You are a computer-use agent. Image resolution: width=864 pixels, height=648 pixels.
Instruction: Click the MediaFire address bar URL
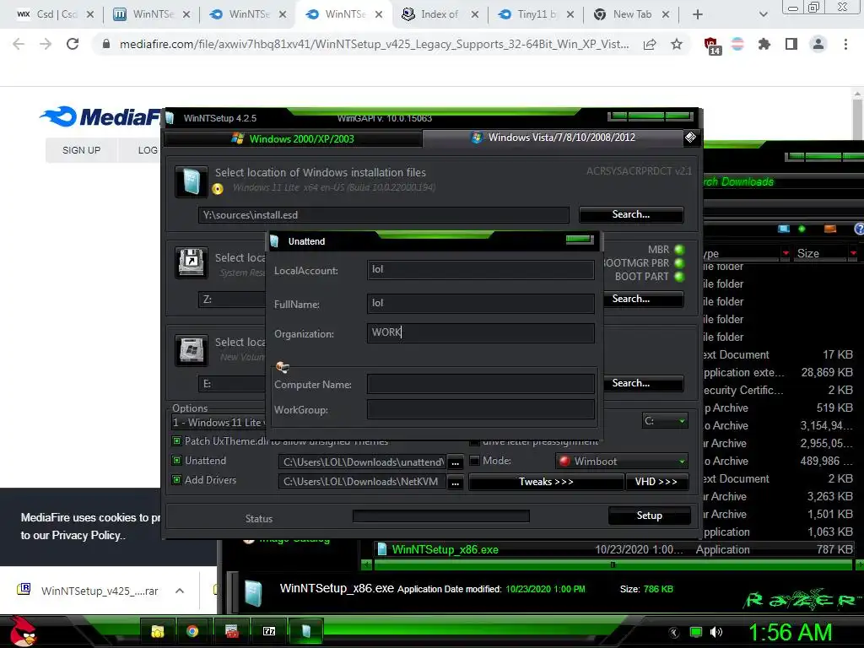(375, 44)
